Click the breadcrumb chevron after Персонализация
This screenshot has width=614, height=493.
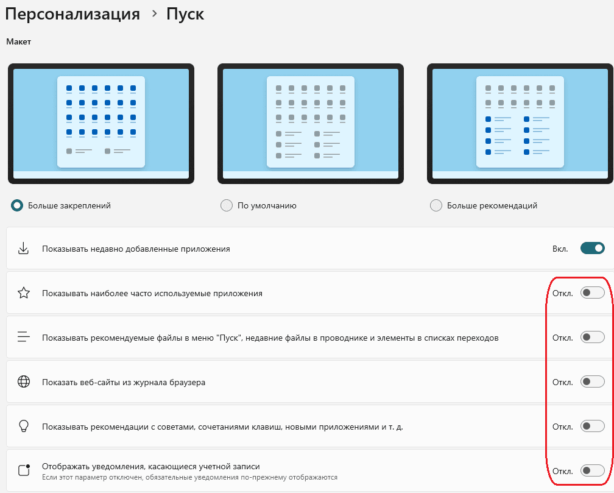pyautogui.click(x=154, y=14)
